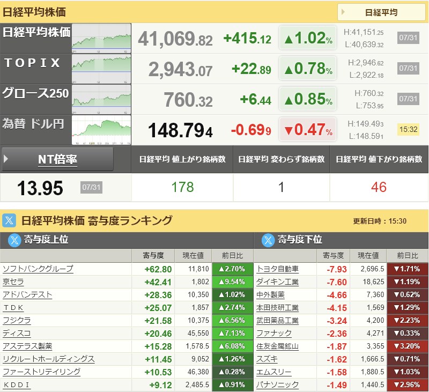Click the dollar-yen rate 148.794
The width and height of the screenshot is (429, 392).
tap(180, 130)
